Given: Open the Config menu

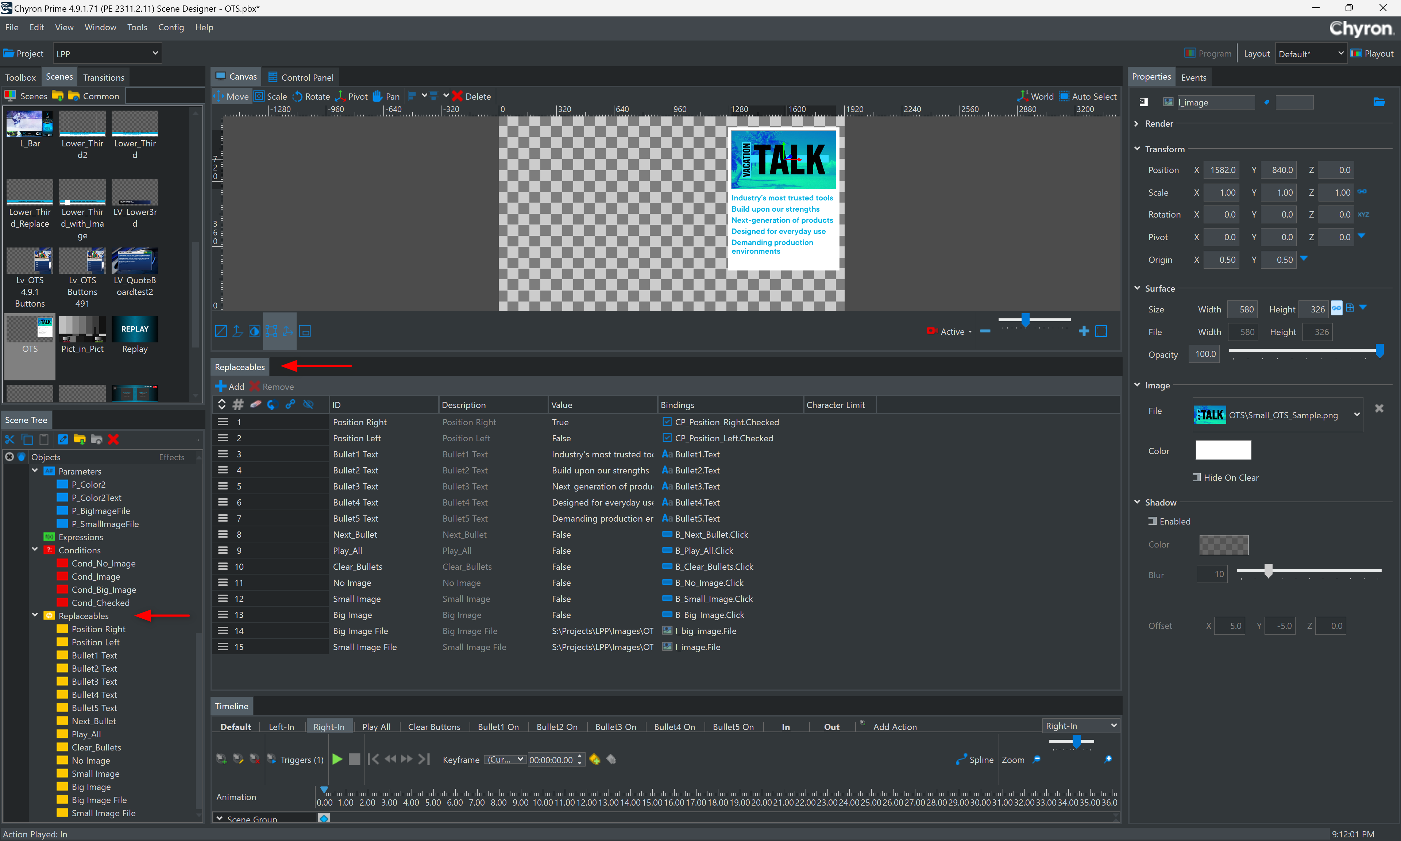Looking at the screenshot, I should pyautogui.click(x=171, y=27).
